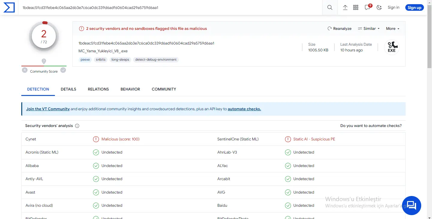Click the Avira (no cloud) vendor name
Viewport: 432px width, 219px height.
coord(39,206)
